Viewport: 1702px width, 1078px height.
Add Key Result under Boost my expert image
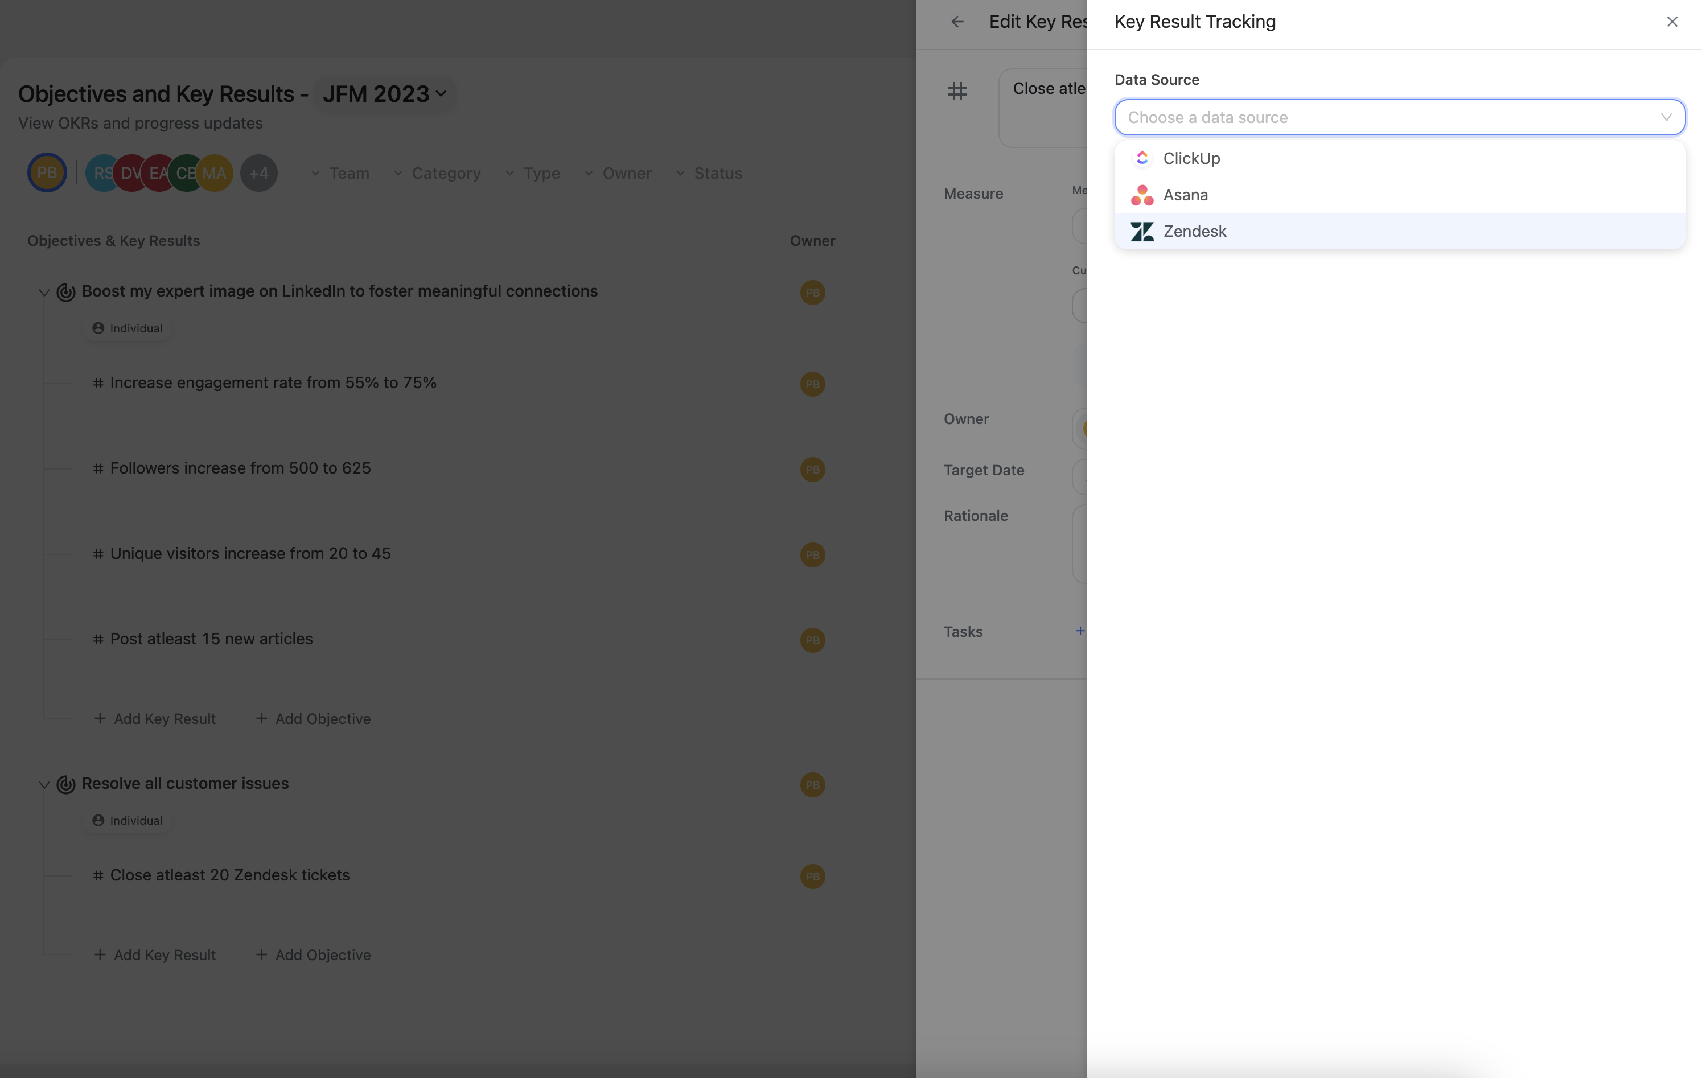(155, 719)
